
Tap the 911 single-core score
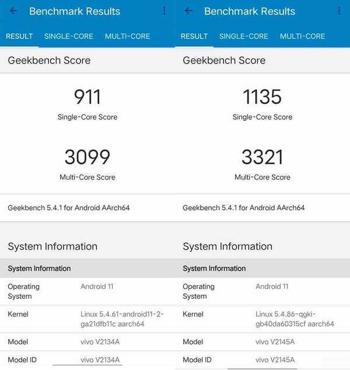(x=87, y=97)
